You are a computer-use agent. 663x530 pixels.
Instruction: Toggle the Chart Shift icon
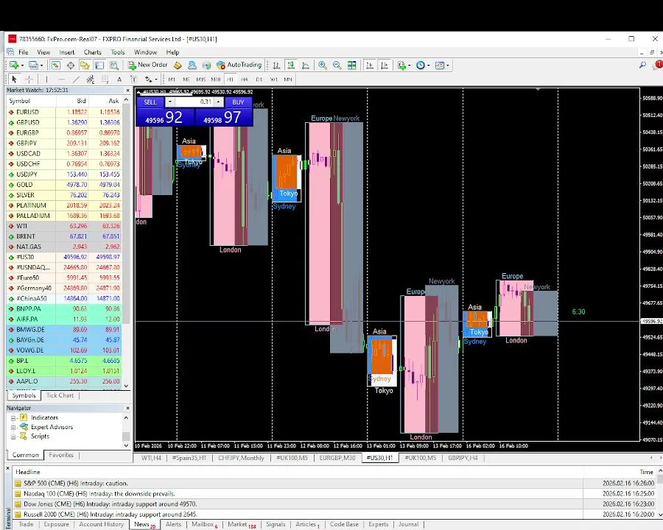click(x=385, y=65)
